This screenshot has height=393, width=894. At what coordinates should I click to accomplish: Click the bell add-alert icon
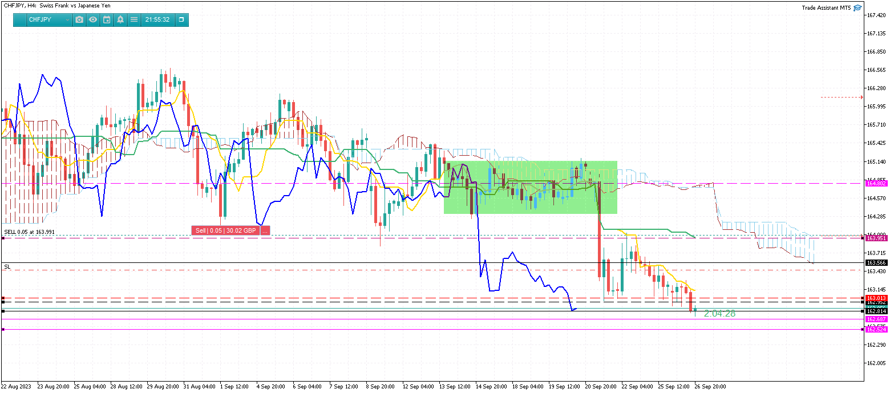point(120,19)
